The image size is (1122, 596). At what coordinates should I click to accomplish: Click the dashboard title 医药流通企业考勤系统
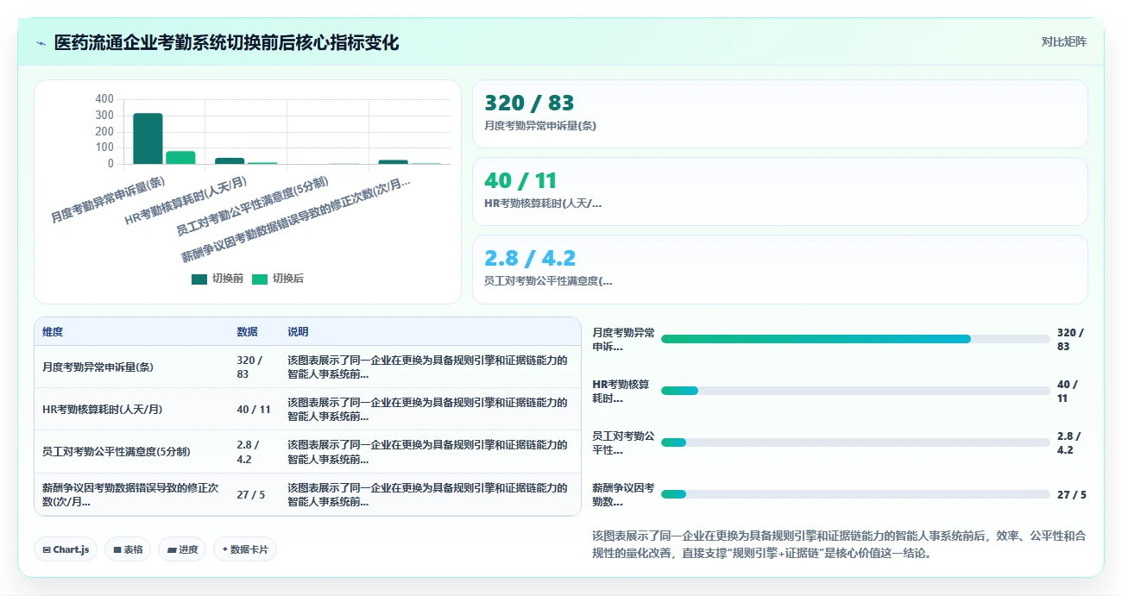click(226, 42)
